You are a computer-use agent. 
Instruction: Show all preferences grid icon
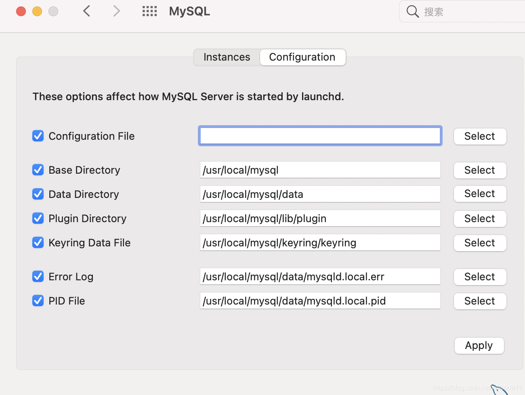pyautogui.click(x=149, y=11)
